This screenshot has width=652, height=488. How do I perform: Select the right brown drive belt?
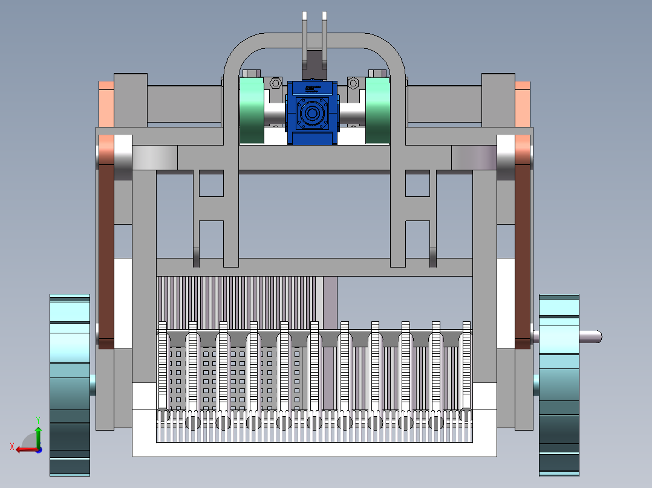523,256
